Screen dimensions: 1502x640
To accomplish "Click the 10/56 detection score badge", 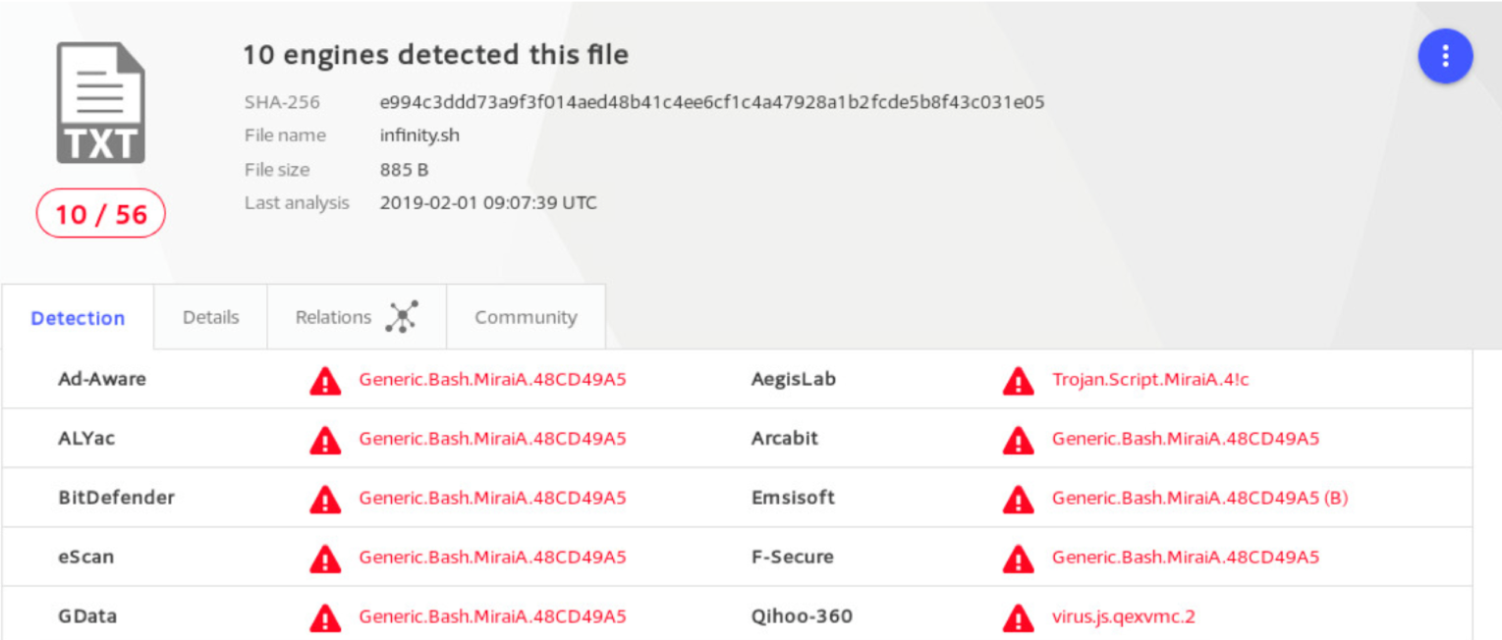I will [x=100, y=213].
